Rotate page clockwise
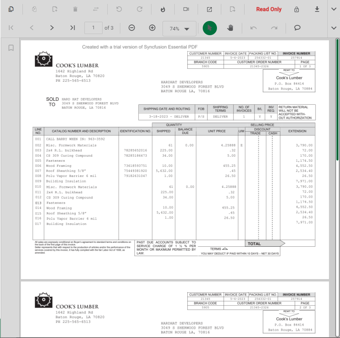Screen dimensions: 340x338 click(140, 9)
